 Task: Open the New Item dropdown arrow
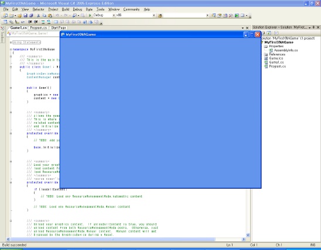point(15,16)
